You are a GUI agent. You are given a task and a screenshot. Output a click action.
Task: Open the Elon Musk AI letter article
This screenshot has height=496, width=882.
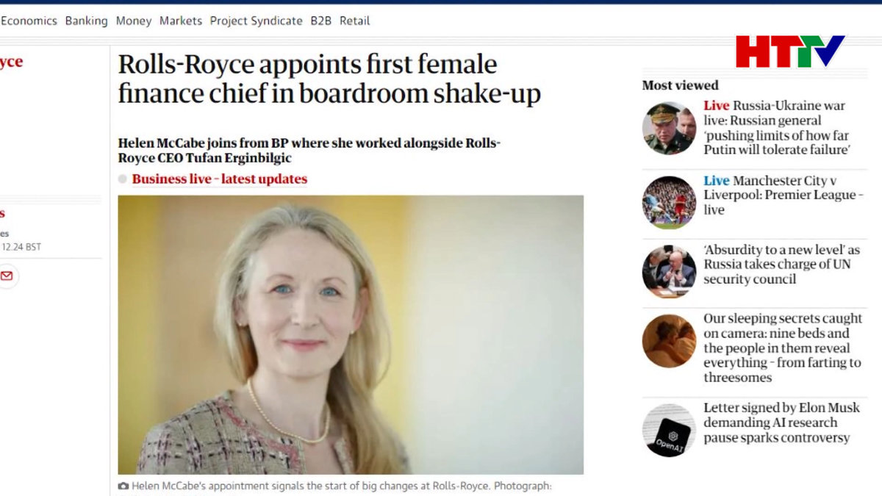pos(781,423)
